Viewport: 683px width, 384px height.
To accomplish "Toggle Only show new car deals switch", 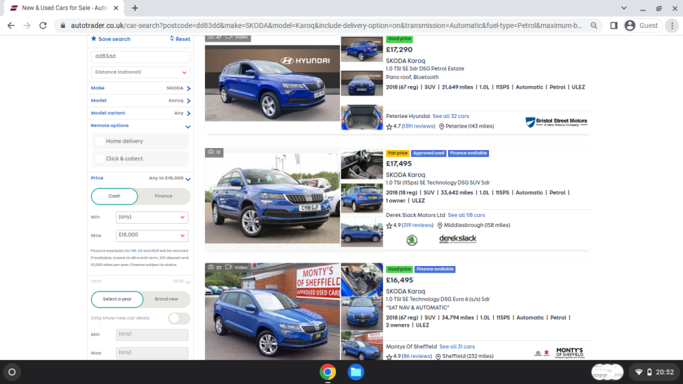I will (179, 319).
